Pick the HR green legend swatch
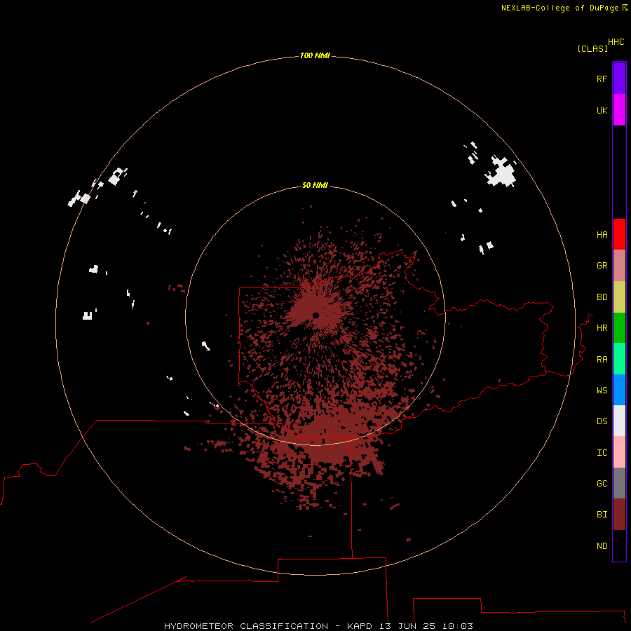631x631 pixels. (619, 327)
